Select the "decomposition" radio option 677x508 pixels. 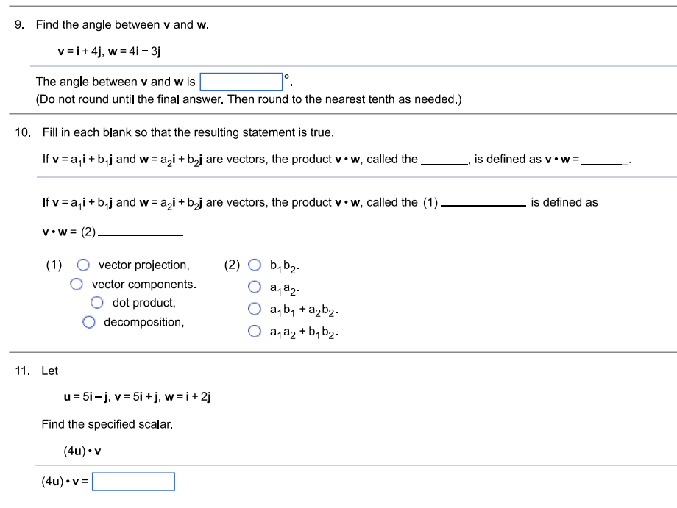[x=89, y=321]
